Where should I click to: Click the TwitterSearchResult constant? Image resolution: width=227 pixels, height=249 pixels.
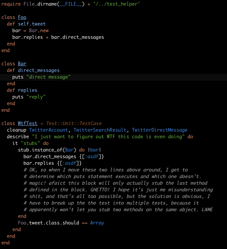tap(100, 130)
